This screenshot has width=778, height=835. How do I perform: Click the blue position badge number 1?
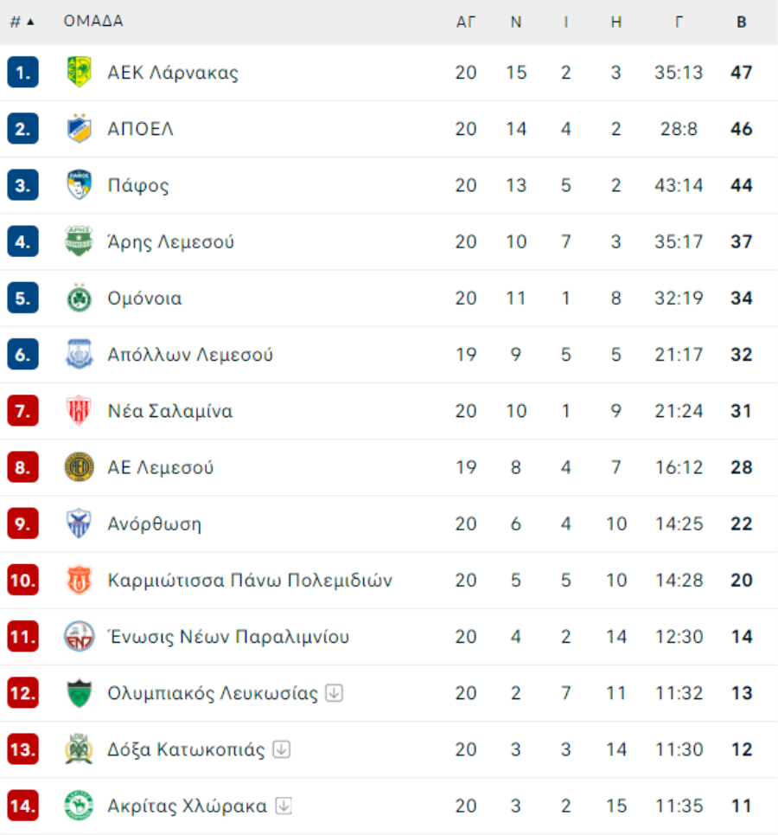(22, 72)
